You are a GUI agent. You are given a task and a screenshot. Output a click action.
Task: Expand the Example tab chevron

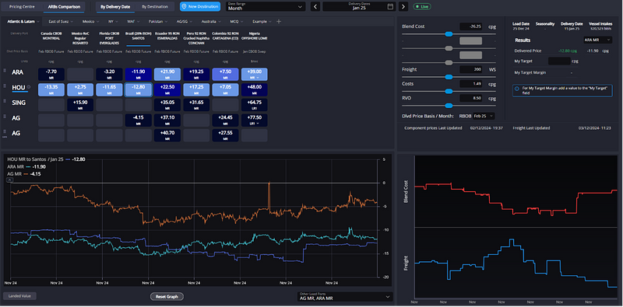(270, 22)
